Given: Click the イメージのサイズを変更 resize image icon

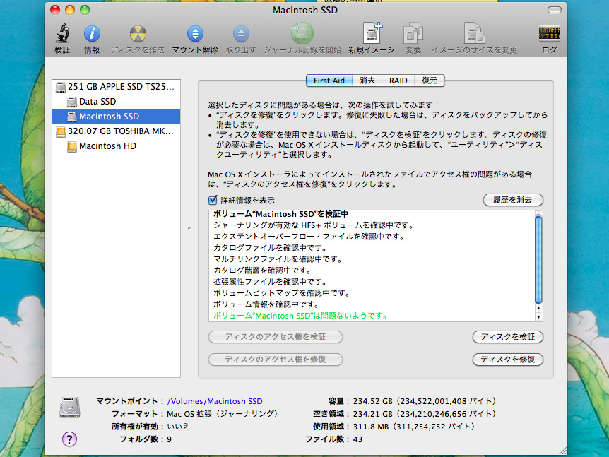Looking at the screenshot, I should [474, 33].
